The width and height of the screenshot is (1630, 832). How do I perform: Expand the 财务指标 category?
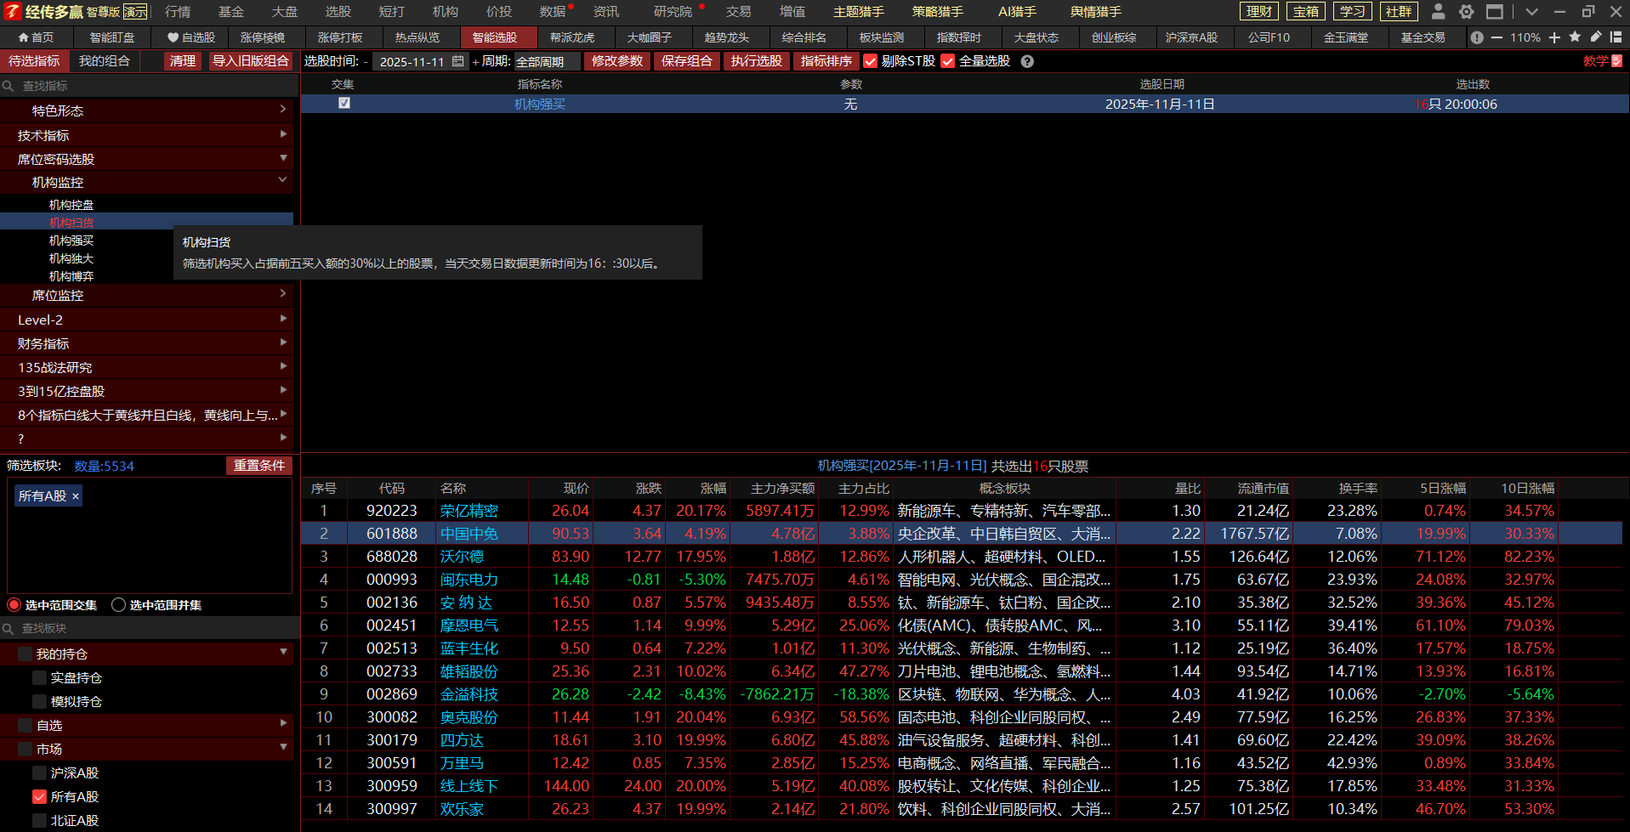pyautogui.click(x=149, y=343)
